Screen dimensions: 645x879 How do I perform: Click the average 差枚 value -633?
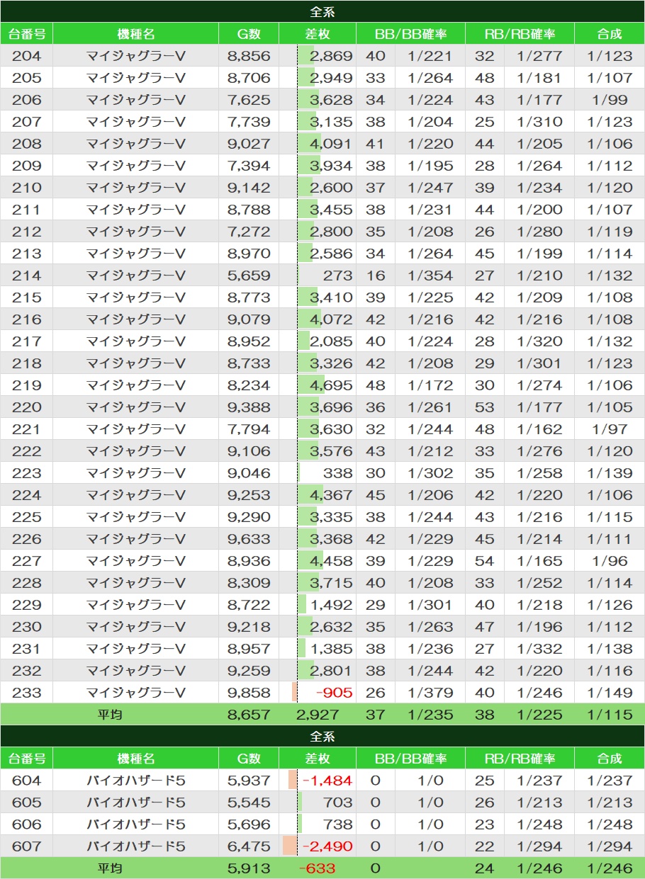coord(317,868)
